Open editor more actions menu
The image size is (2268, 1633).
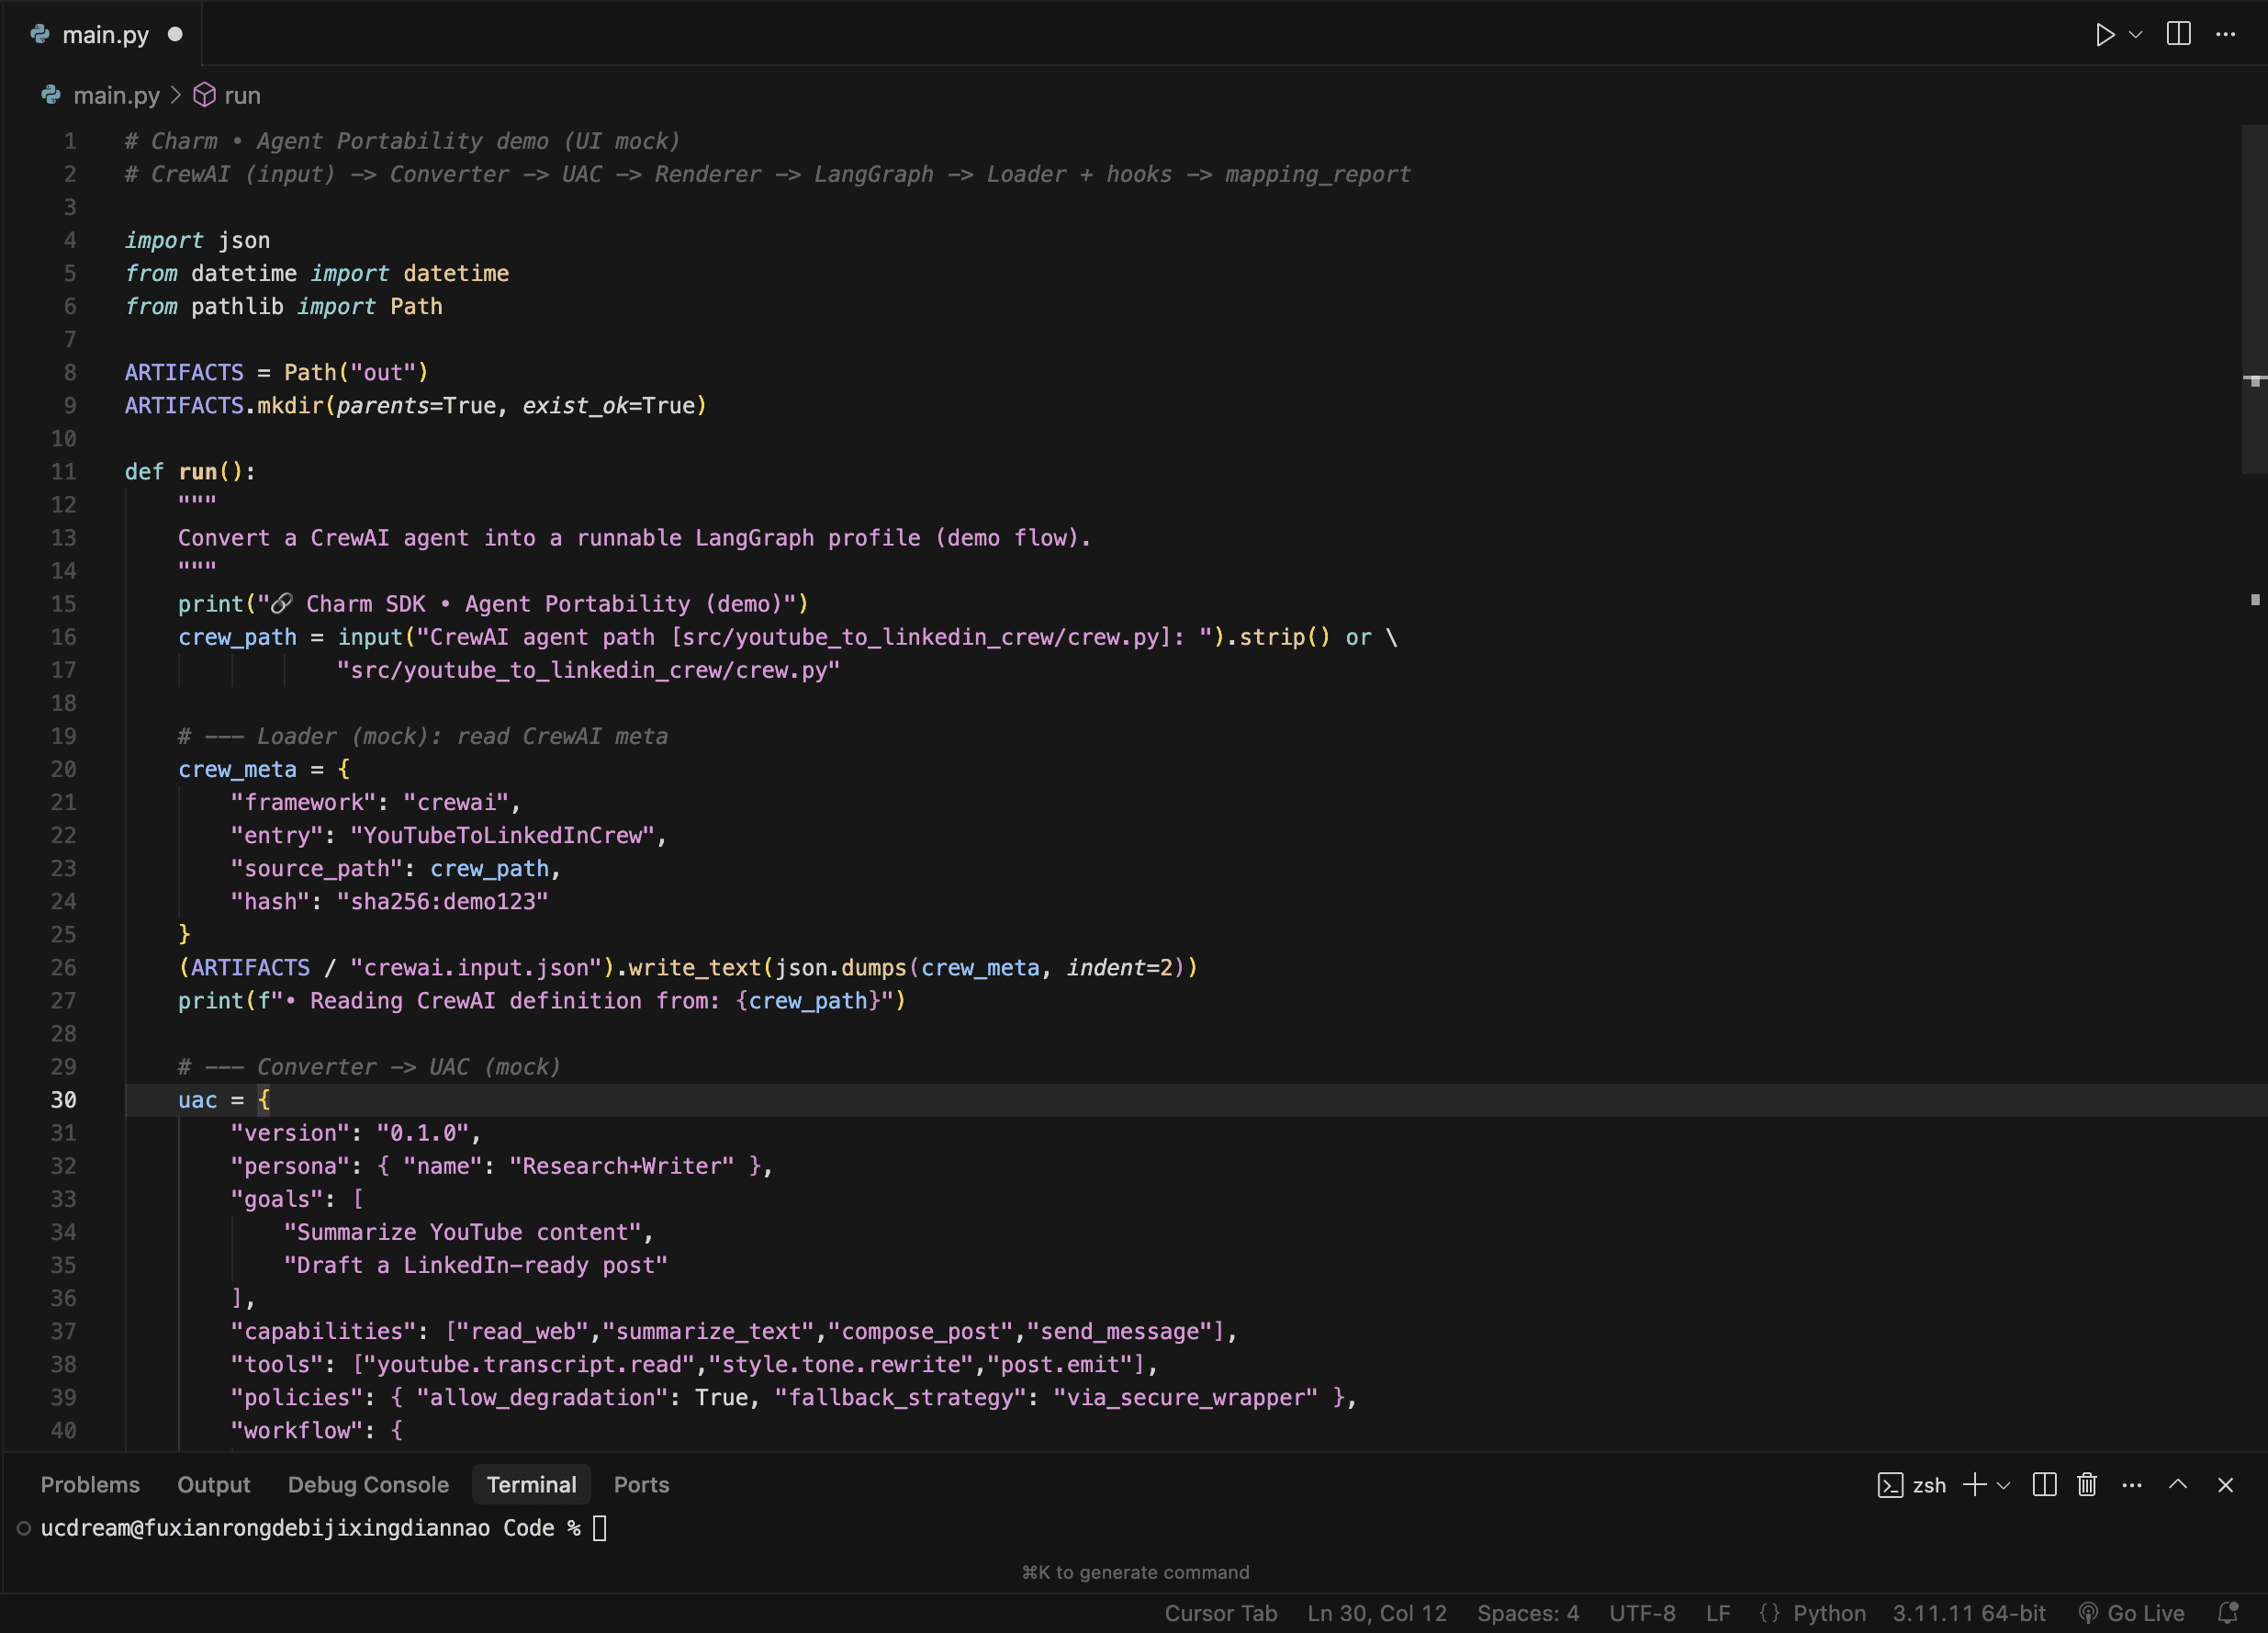pyautogui.click(x=2225, y=34)
